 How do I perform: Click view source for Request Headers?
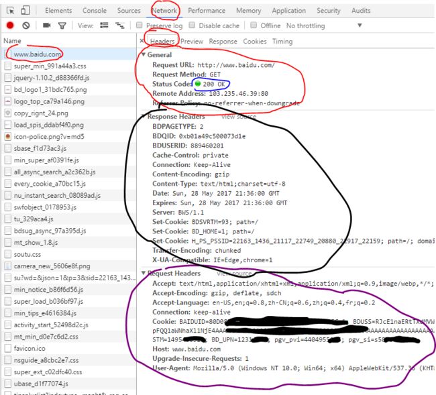click(234, 274)
